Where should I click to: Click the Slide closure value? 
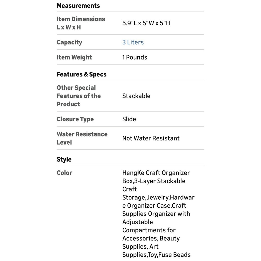point(129,119)
